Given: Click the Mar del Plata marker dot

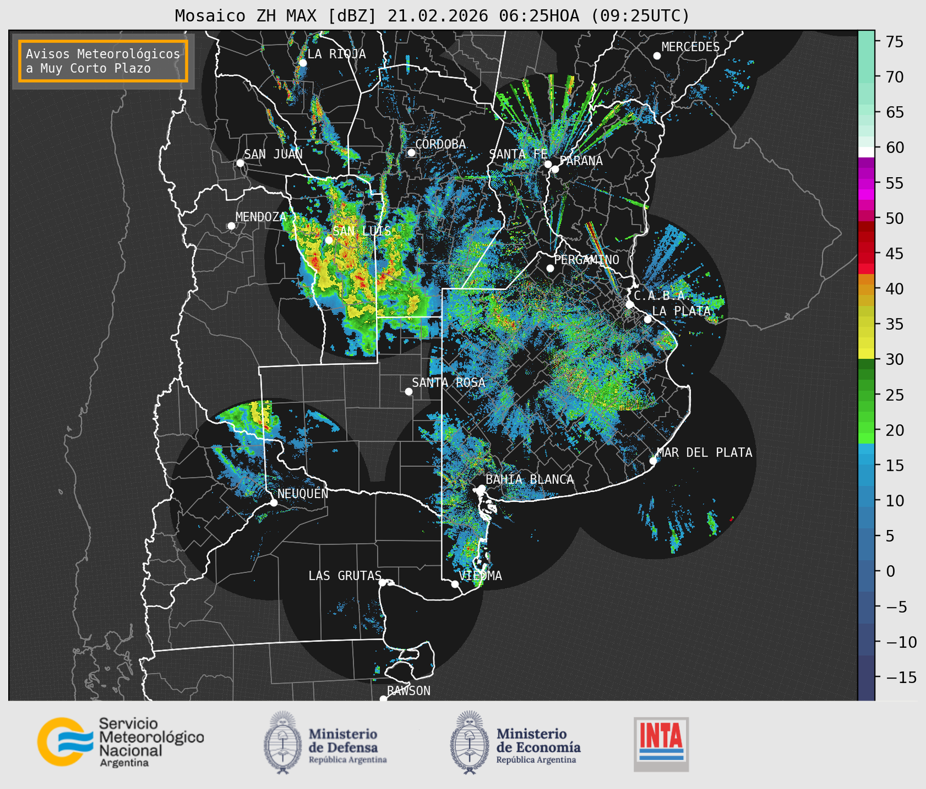Looking at the screenshot, I should (x=653, y=460).
